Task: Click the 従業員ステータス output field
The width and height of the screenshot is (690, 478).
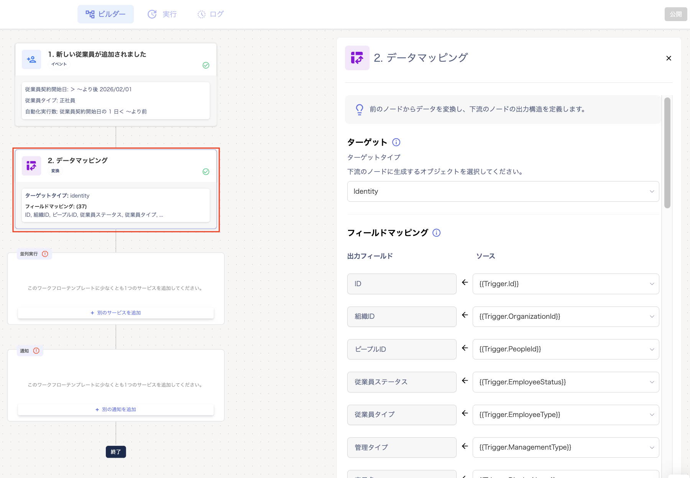Action: [x=402, y=382]
